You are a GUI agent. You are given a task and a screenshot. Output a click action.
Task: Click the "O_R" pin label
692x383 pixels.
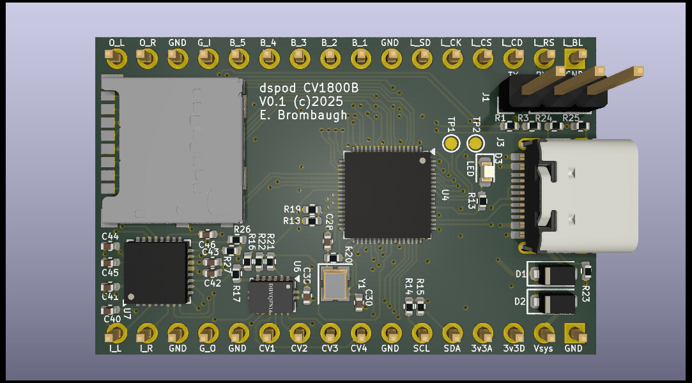point(148,43)
